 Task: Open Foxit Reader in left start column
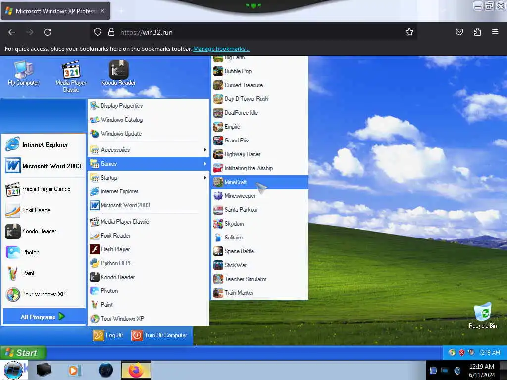[44, 210]
